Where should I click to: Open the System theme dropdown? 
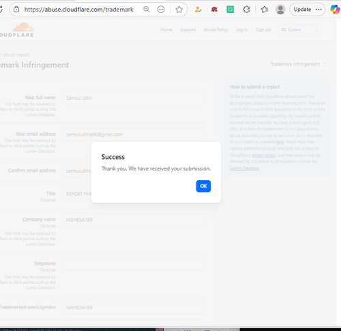[x=300, y=30]
